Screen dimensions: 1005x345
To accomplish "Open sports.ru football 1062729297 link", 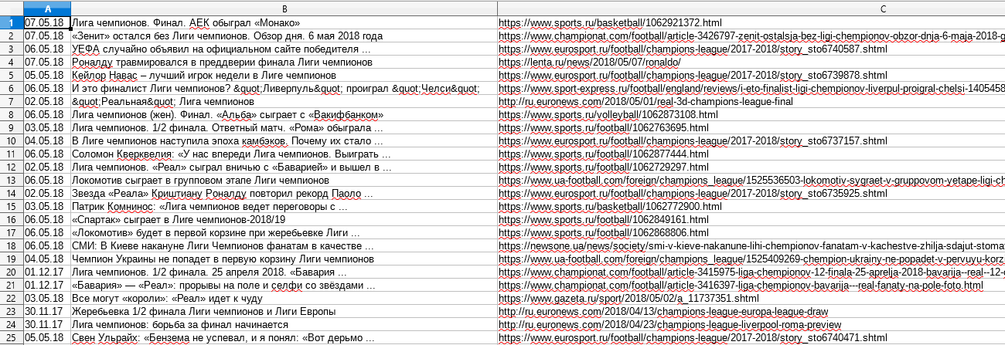I will (604, 167).
